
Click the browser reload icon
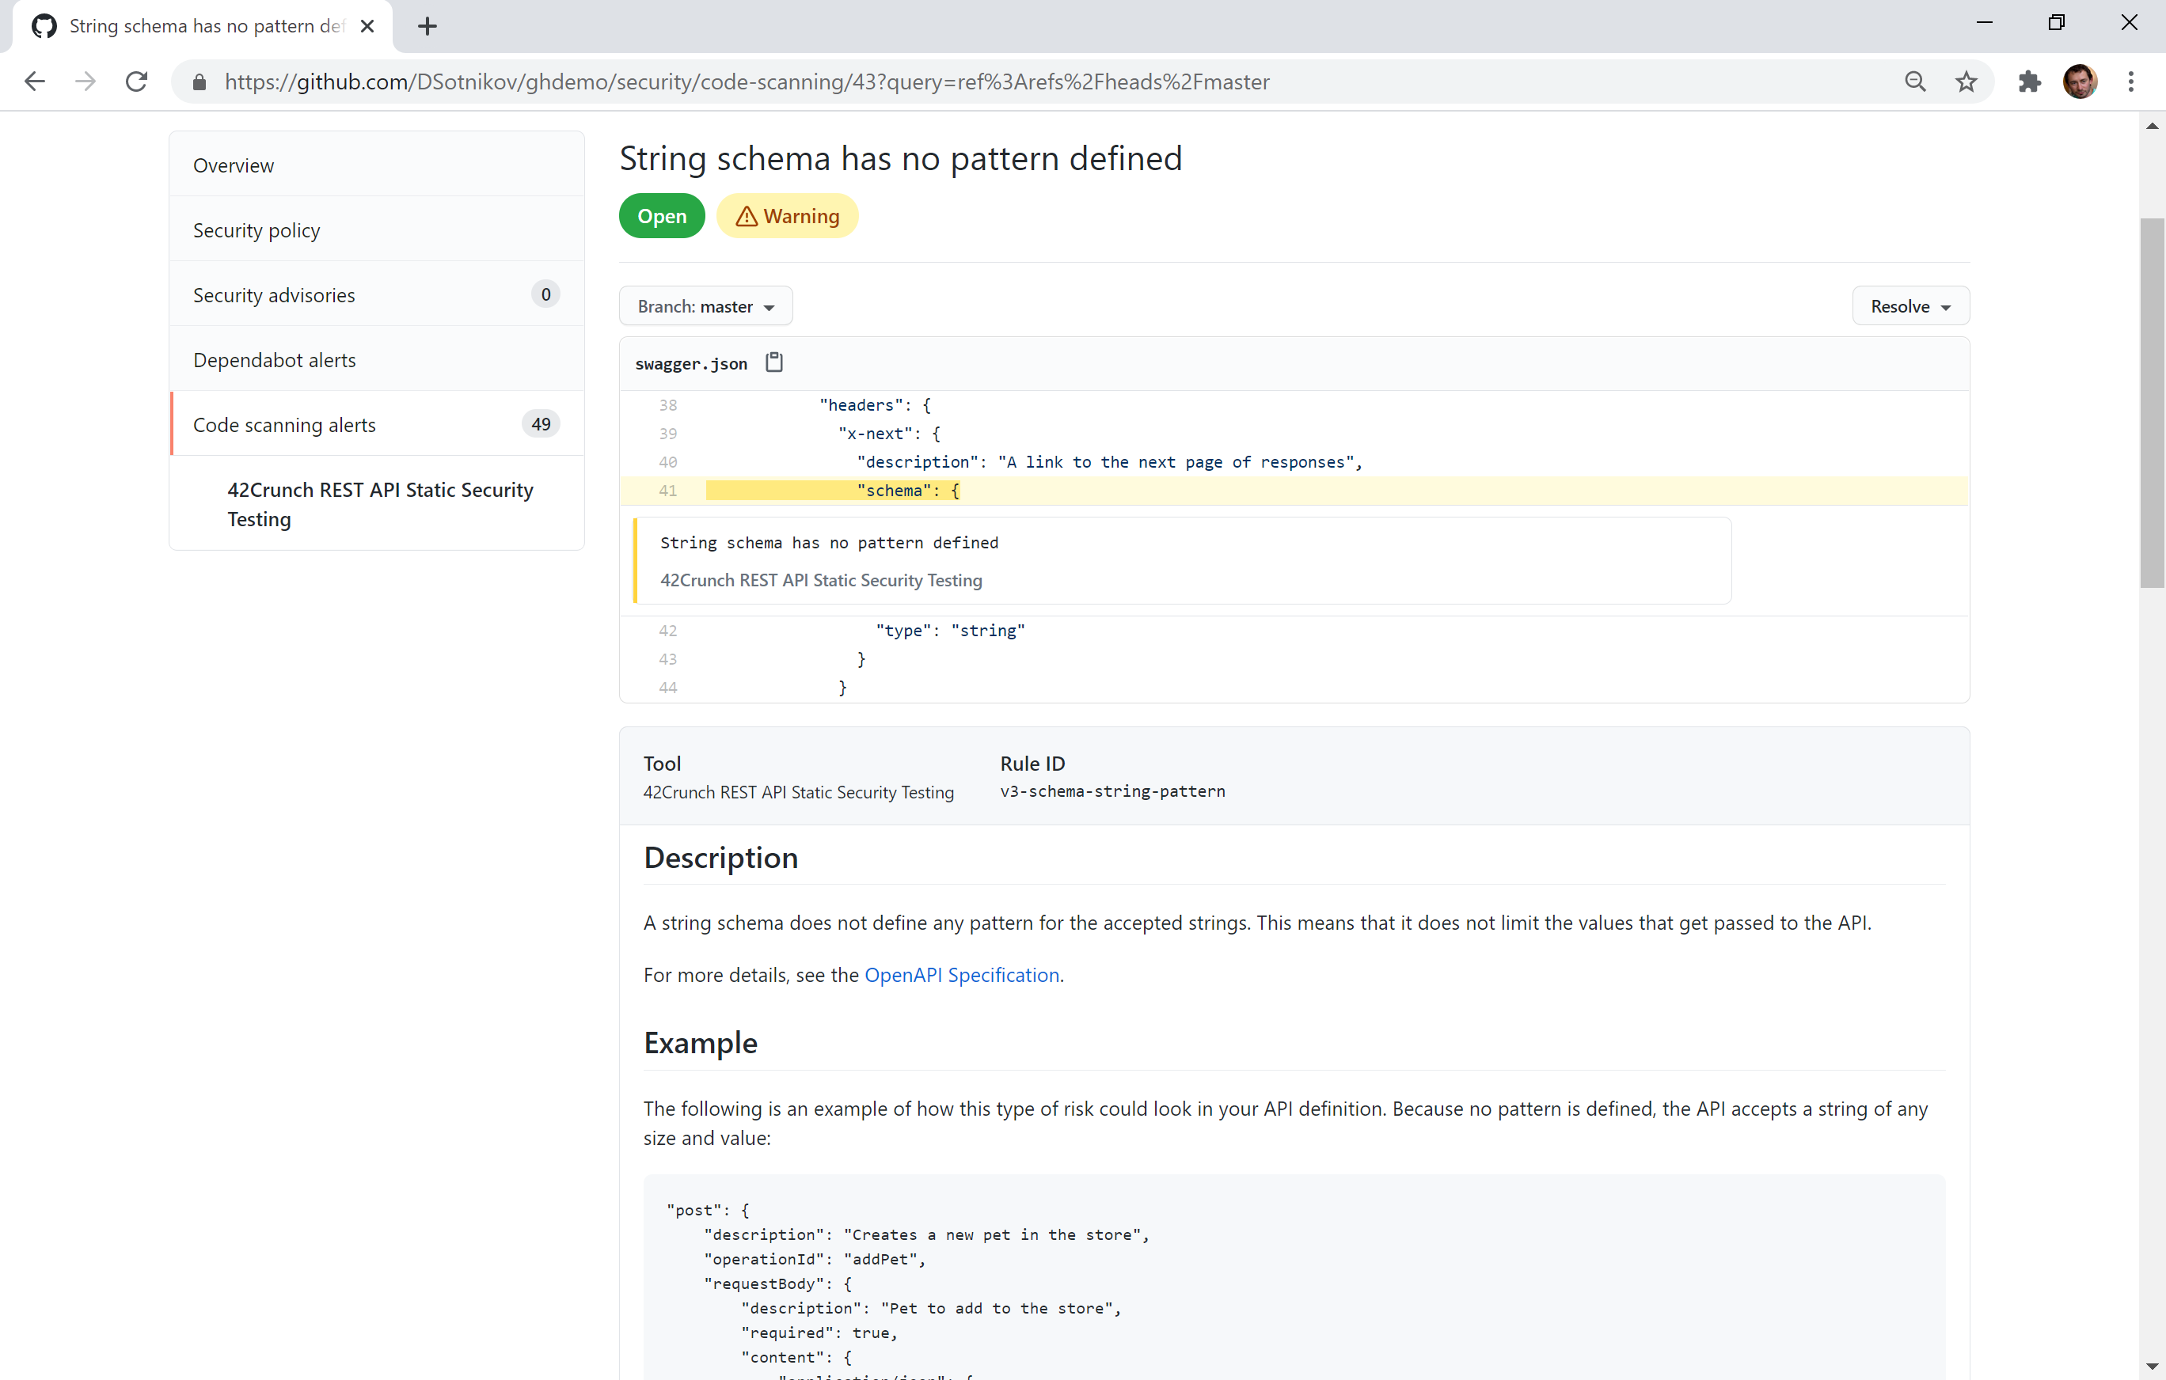[x=137, y=82]
